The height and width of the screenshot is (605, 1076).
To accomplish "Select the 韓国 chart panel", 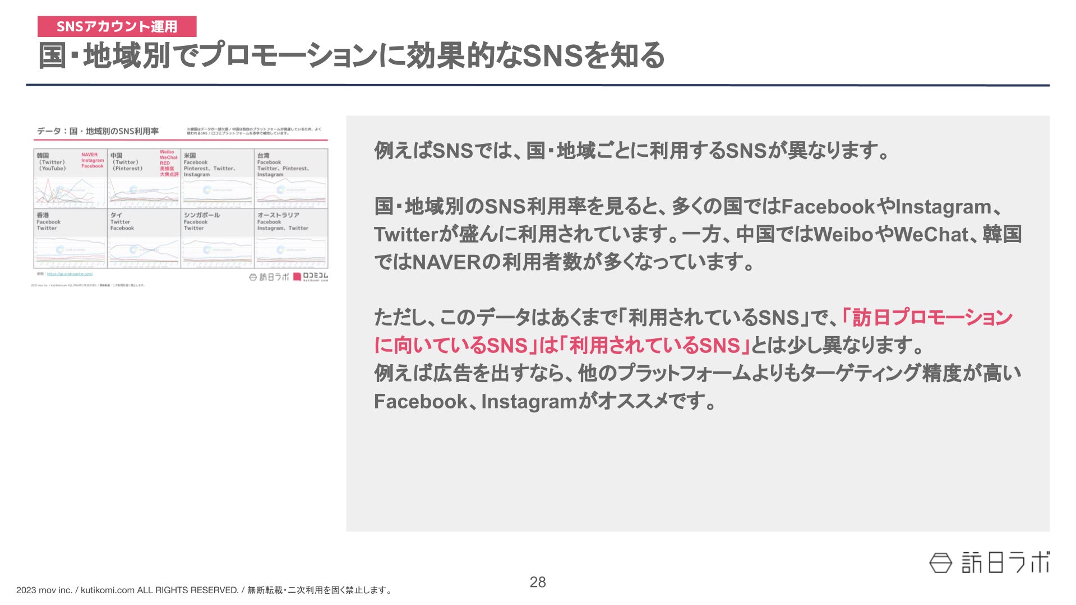I will (71, 178).
